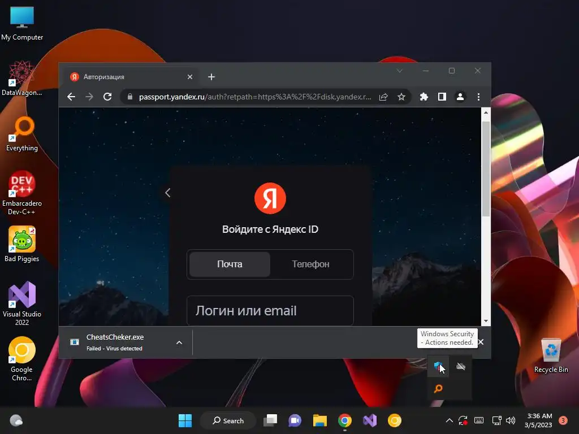Viewport: 579px width, 434px height.
Task: Collapse hidden tray icons chevron
Action: point(450,420)
